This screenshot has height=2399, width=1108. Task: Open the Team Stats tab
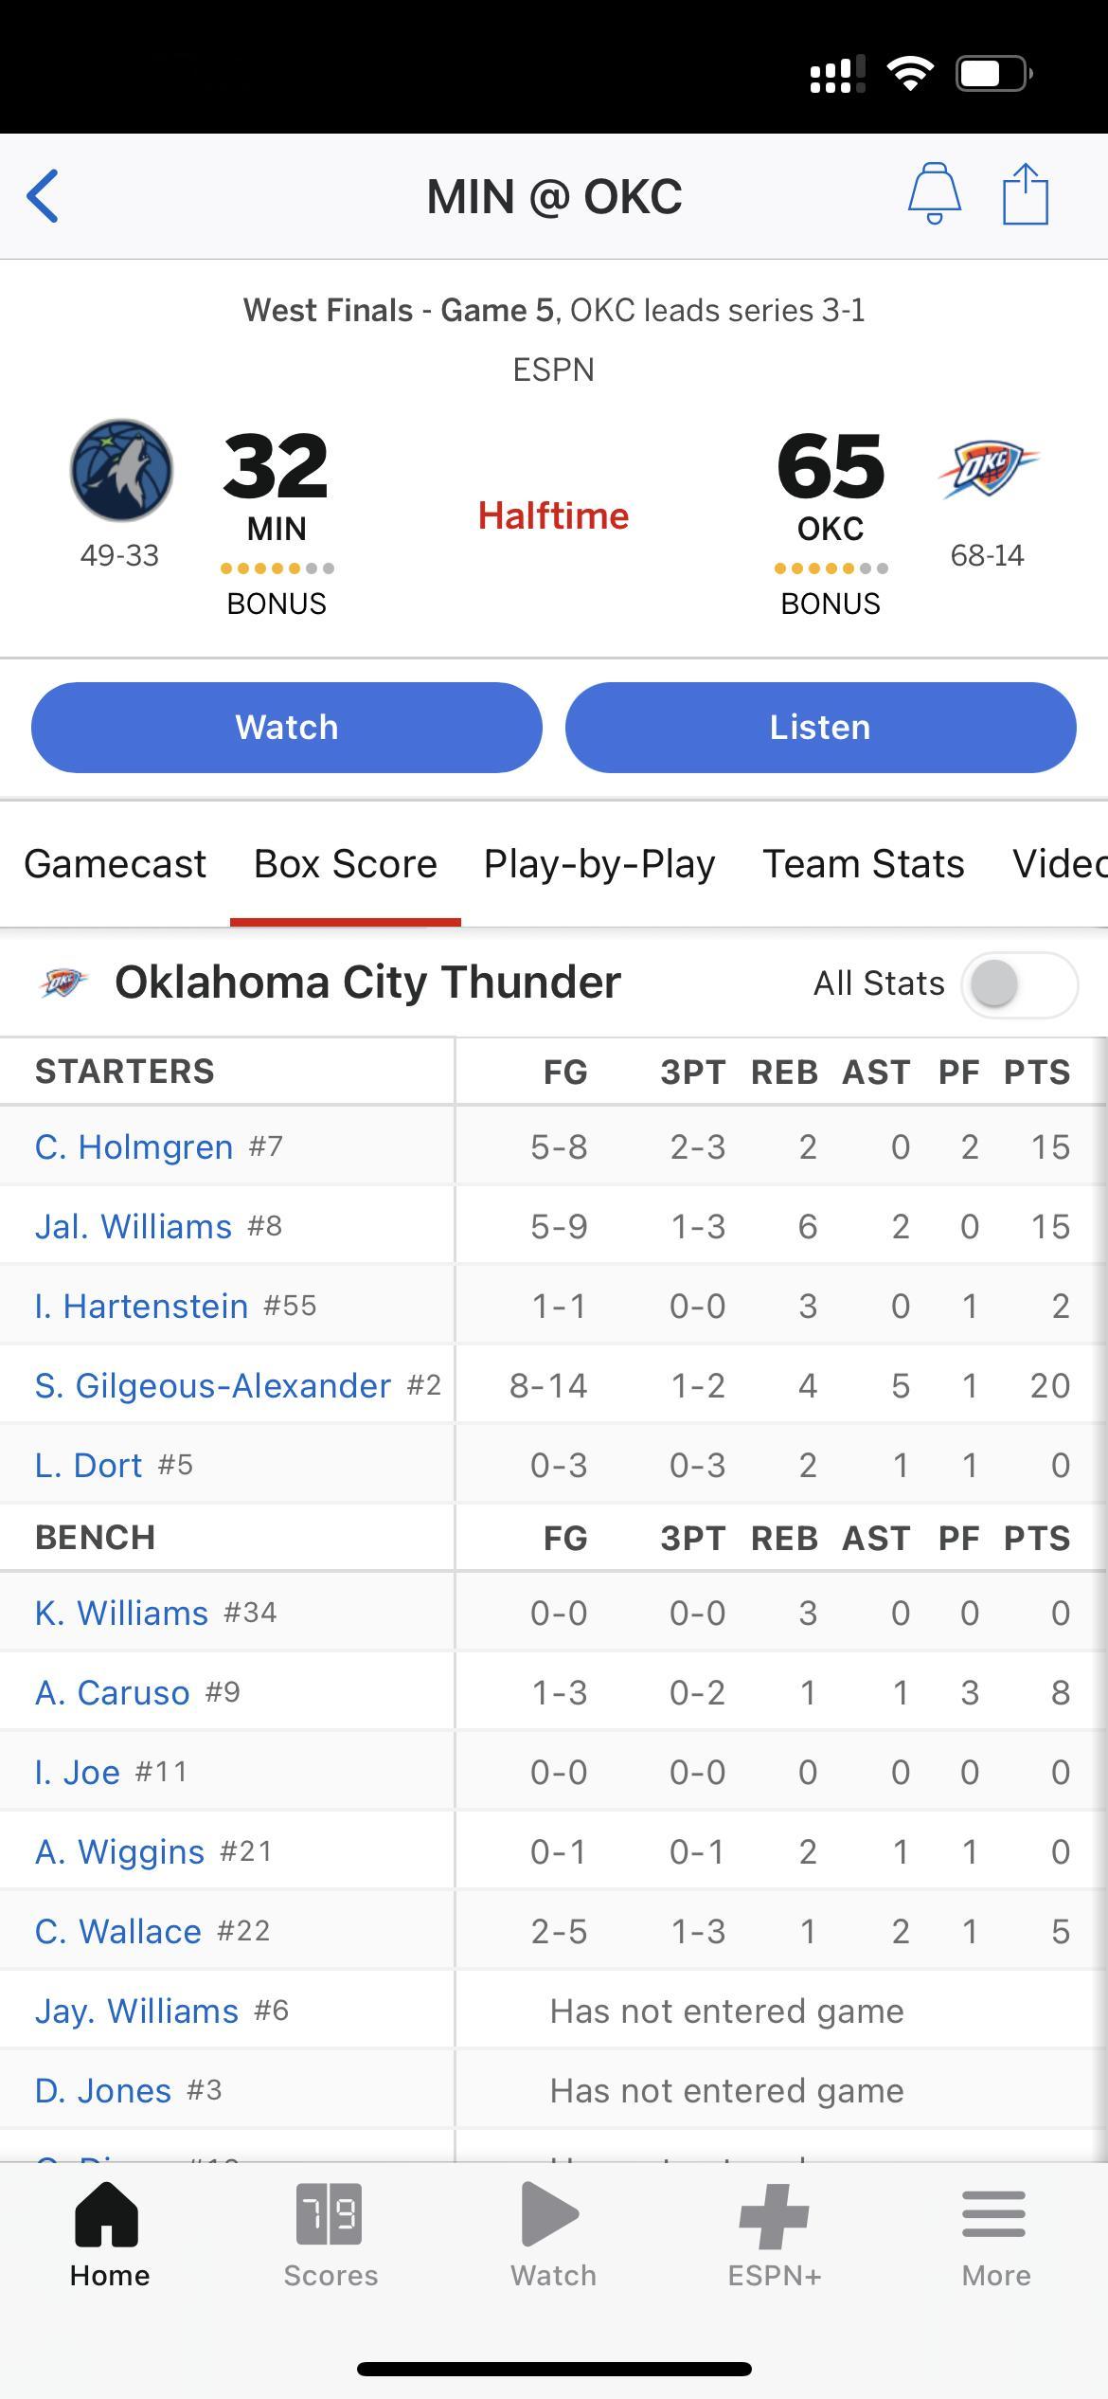[864, 863]
